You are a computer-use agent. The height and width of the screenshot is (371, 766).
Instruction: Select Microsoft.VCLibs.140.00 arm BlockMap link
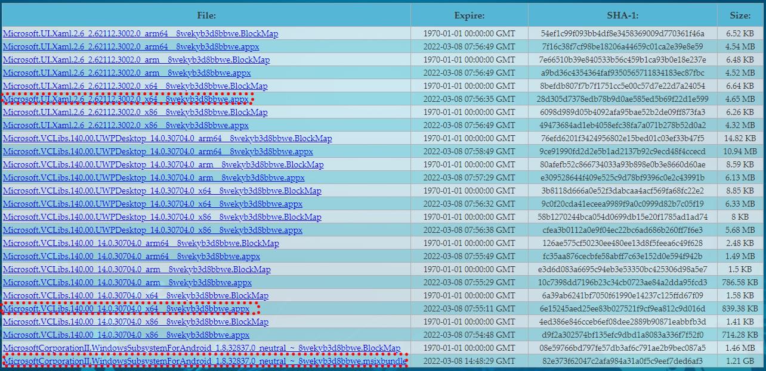tap(137, 270)
